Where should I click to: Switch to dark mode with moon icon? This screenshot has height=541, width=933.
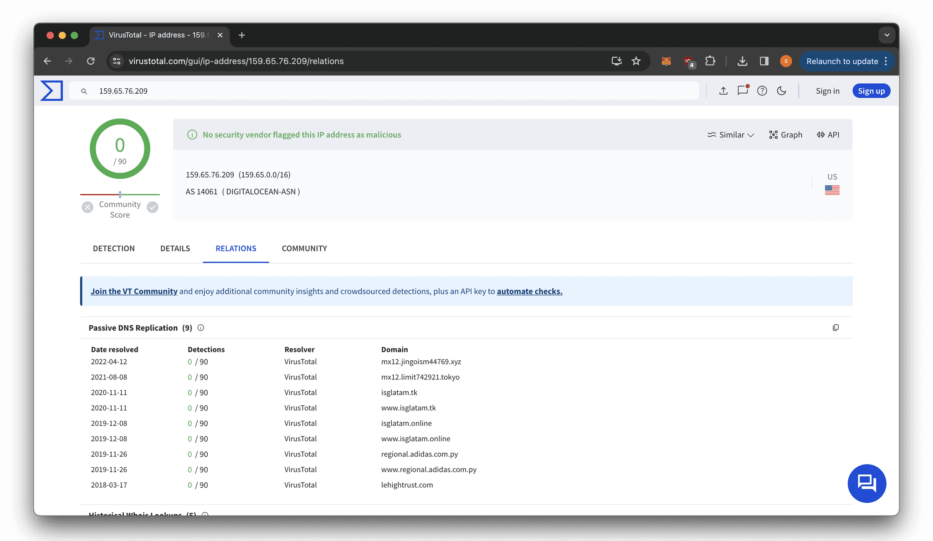(x=782, y=91)
